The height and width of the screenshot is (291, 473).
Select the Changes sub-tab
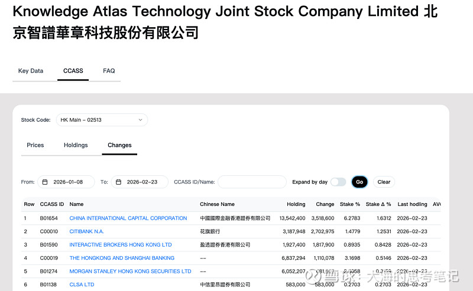click(119, 145)
